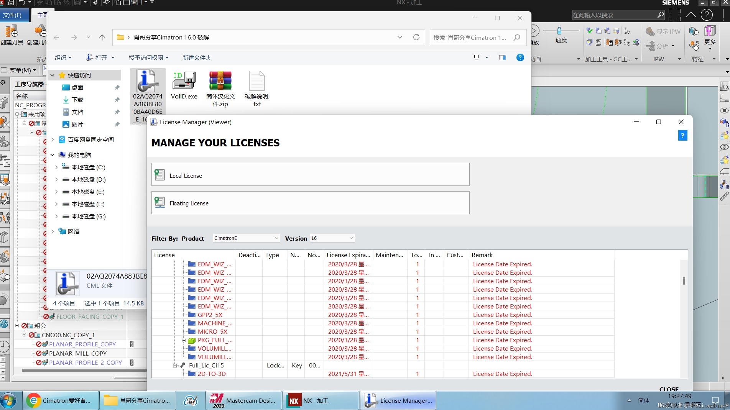Click the NX 创建刀具 create tool icon
730x410 pixels.
(12, 35)
